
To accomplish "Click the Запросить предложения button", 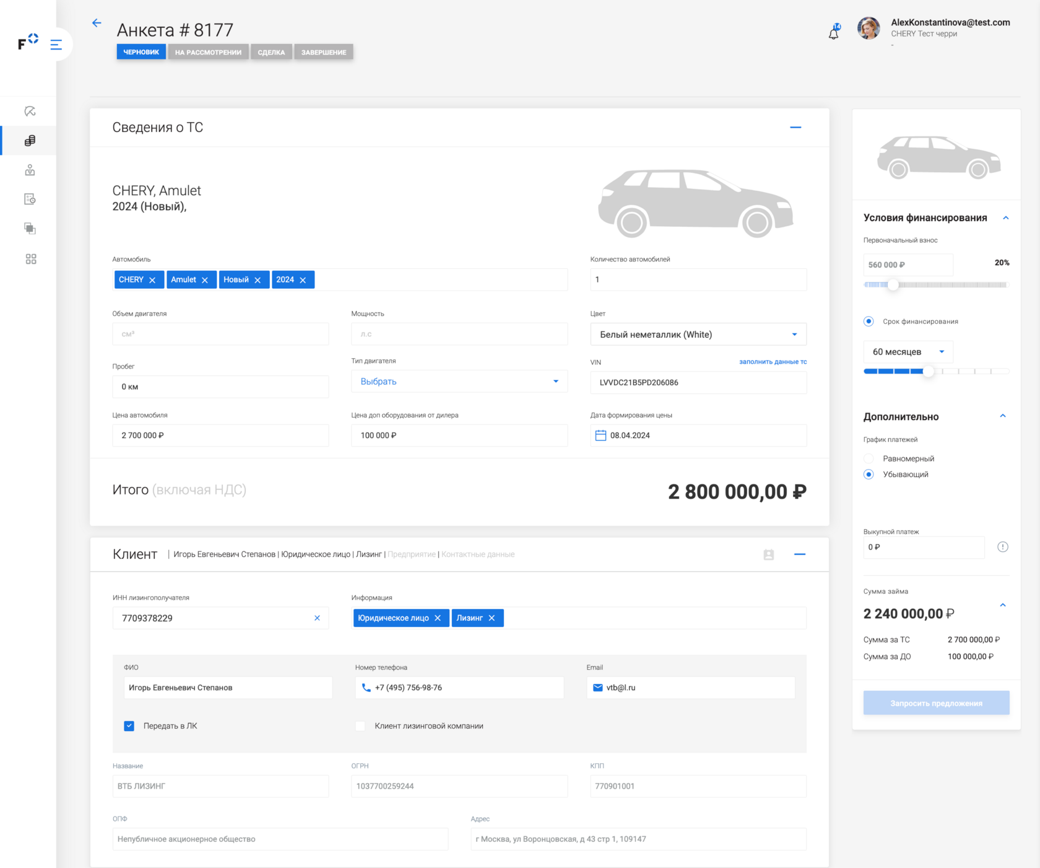I will [936, 703].
